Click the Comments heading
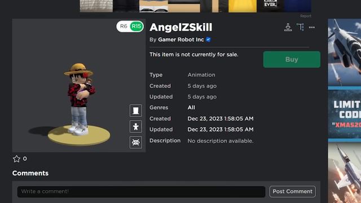 pyautogui.click(x=30, y=173)
